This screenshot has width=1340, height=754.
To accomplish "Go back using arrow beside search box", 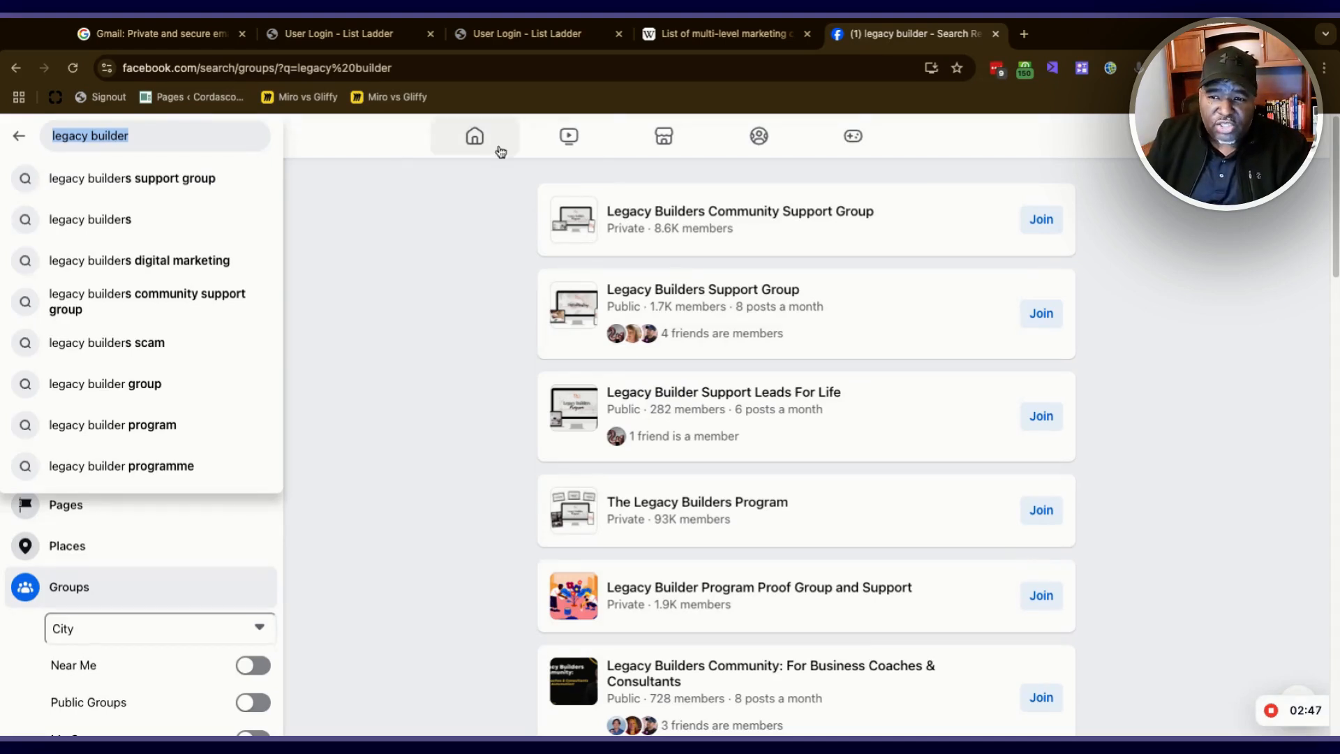I will (19, 136).
